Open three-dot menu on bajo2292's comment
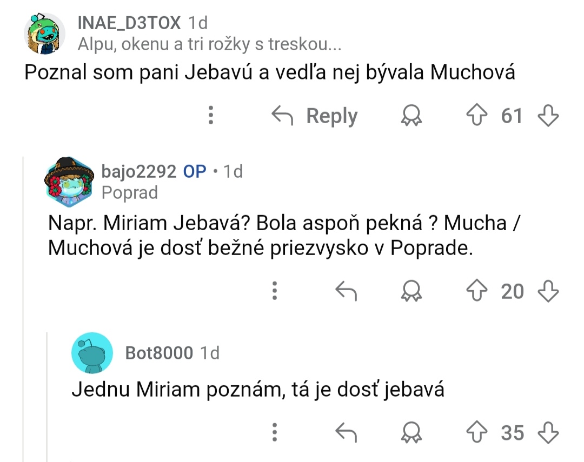 [x=275, y=291]
